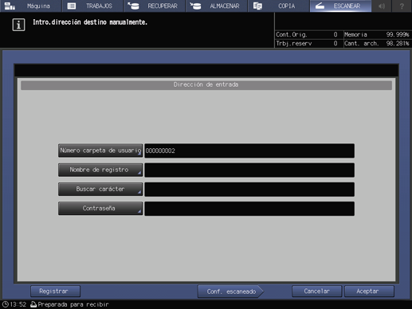The height and width of the screenshot is (309, 412).
Task: Go to Conf. escaneado
Action: [x=231, y=291]
